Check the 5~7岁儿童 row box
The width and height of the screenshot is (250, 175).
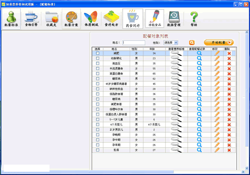click(98, 119)
